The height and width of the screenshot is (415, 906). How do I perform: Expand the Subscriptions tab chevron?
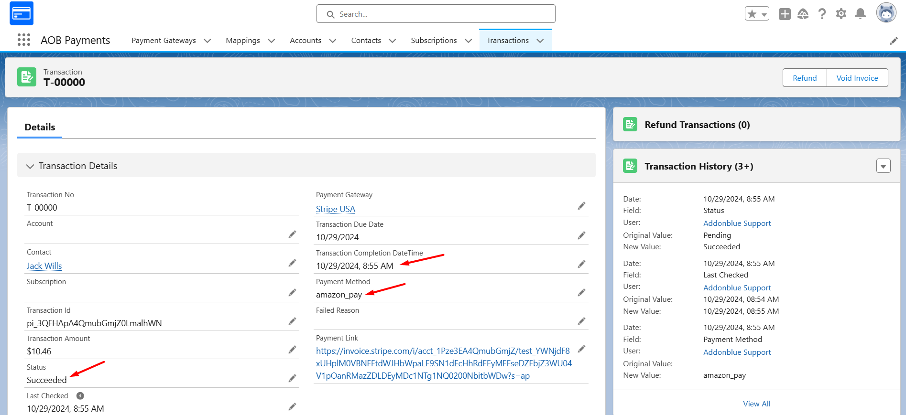(x=469, y=41)
